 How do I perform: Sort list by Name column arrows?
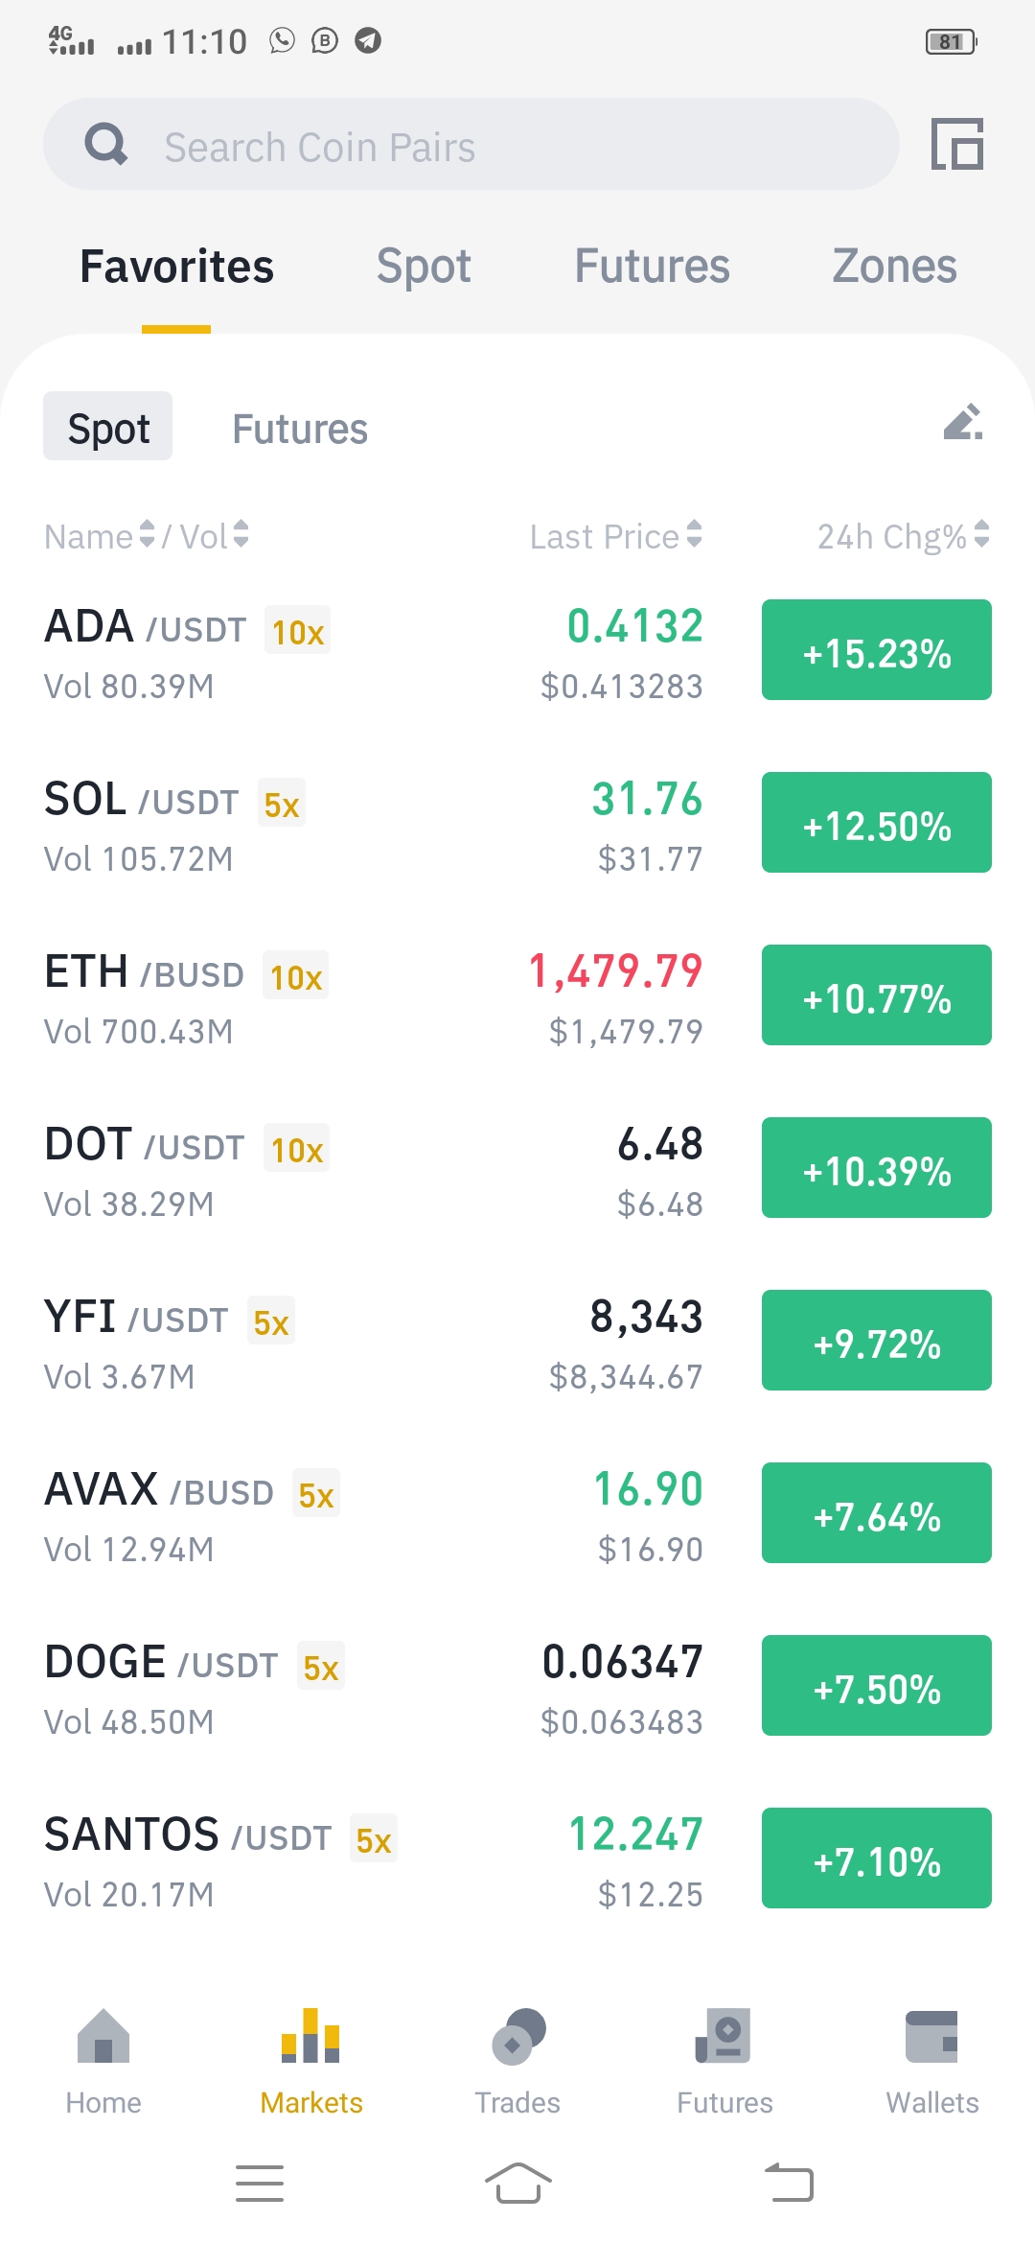tap(147, 534)
